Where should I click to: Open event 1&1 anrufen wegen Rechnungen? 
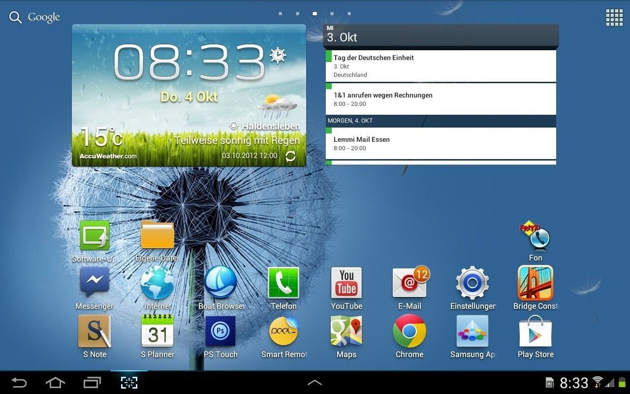[x=441, y=99]
